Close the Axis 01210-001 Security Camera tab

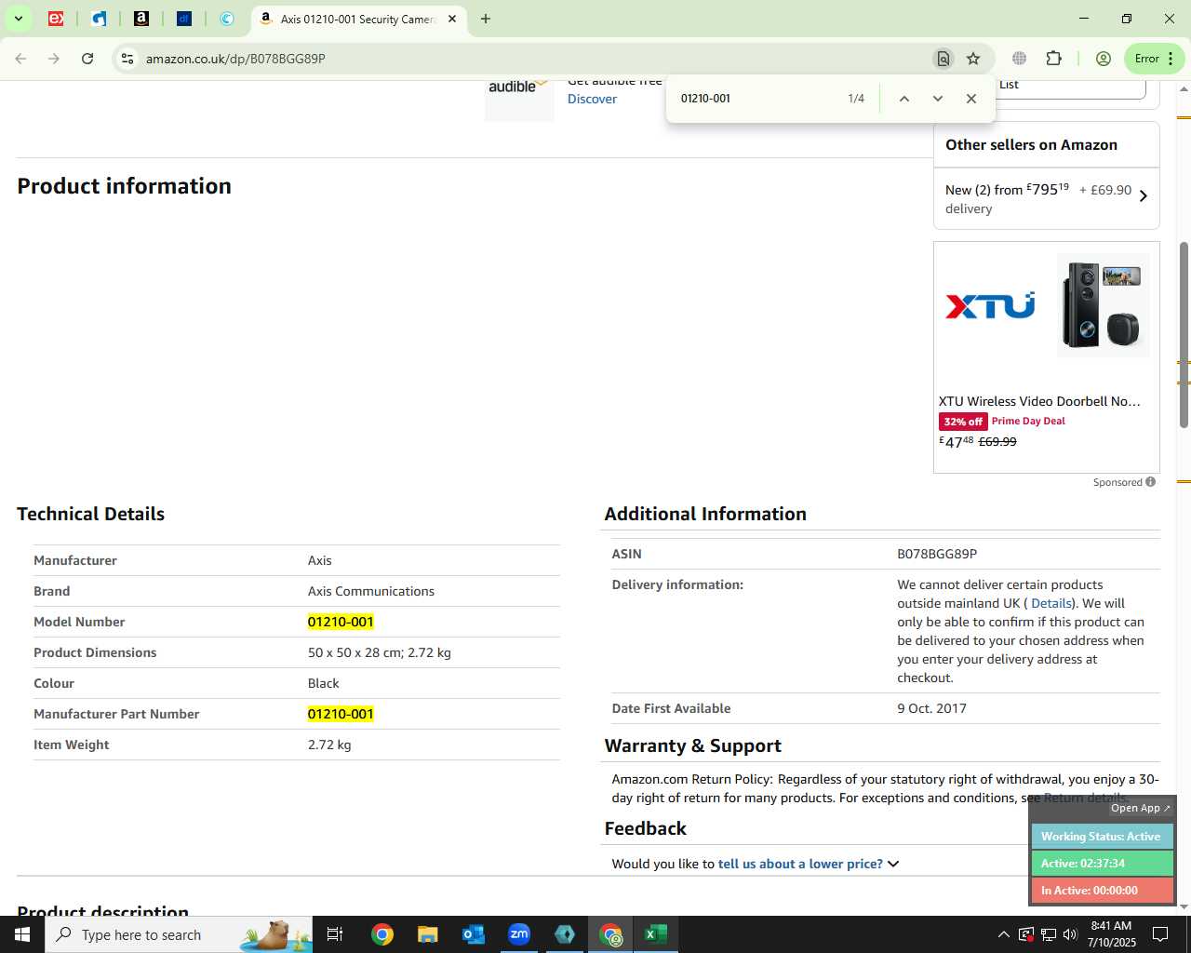pos(452,19)
